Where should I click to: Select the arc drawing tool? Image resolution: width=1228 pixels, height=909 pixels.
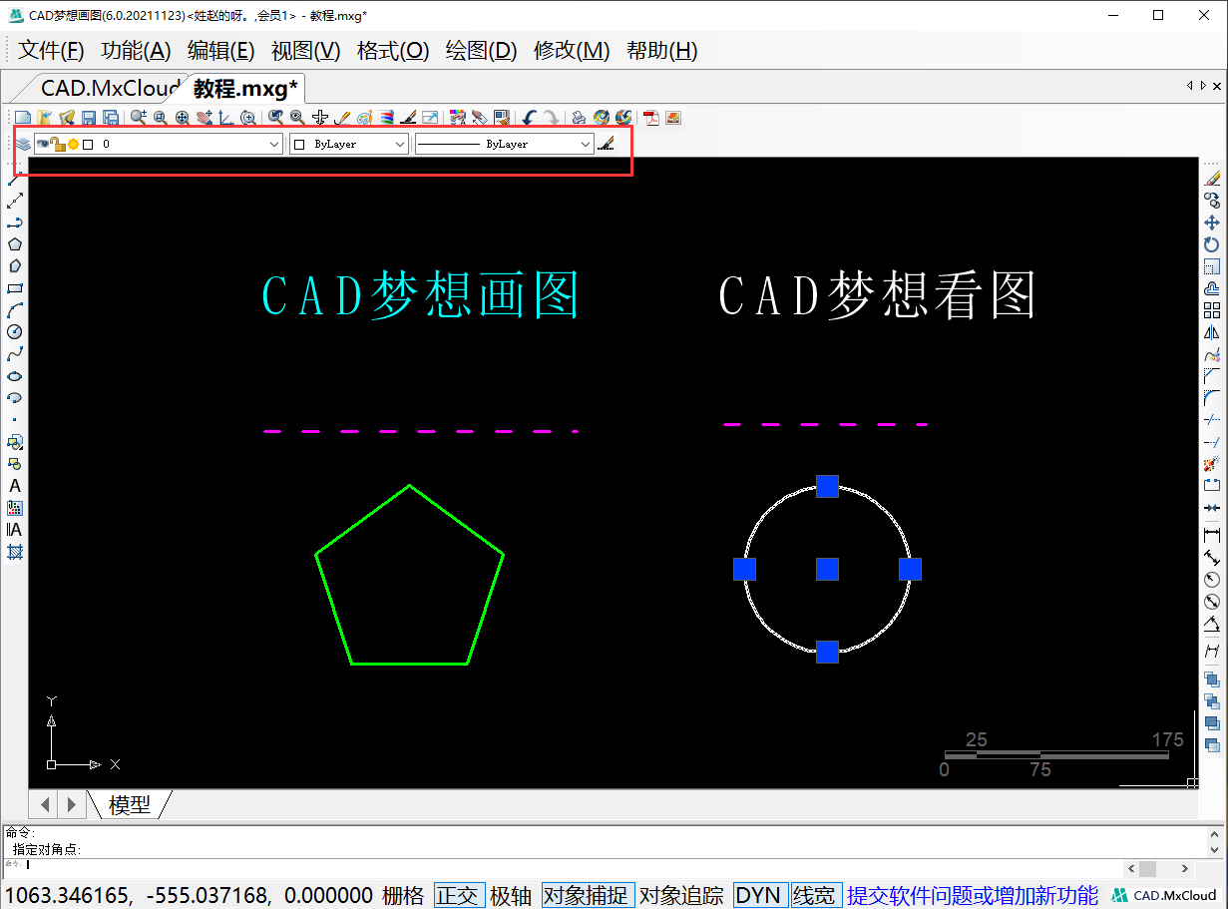coord(15,310)
